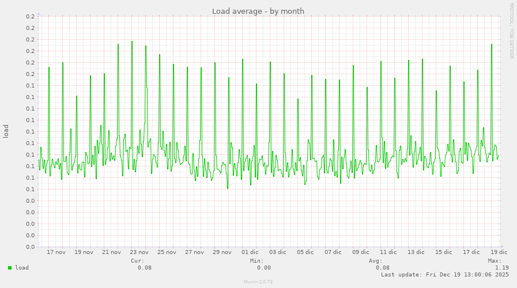Click the 'load' legend label

pos(22,268)
